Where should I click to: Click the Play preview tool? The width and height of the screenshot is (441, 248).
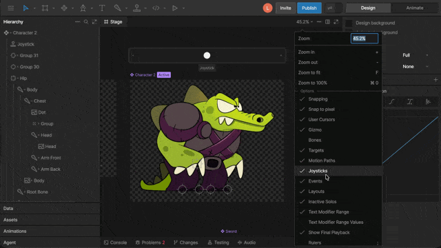click(x=175, y=8)
